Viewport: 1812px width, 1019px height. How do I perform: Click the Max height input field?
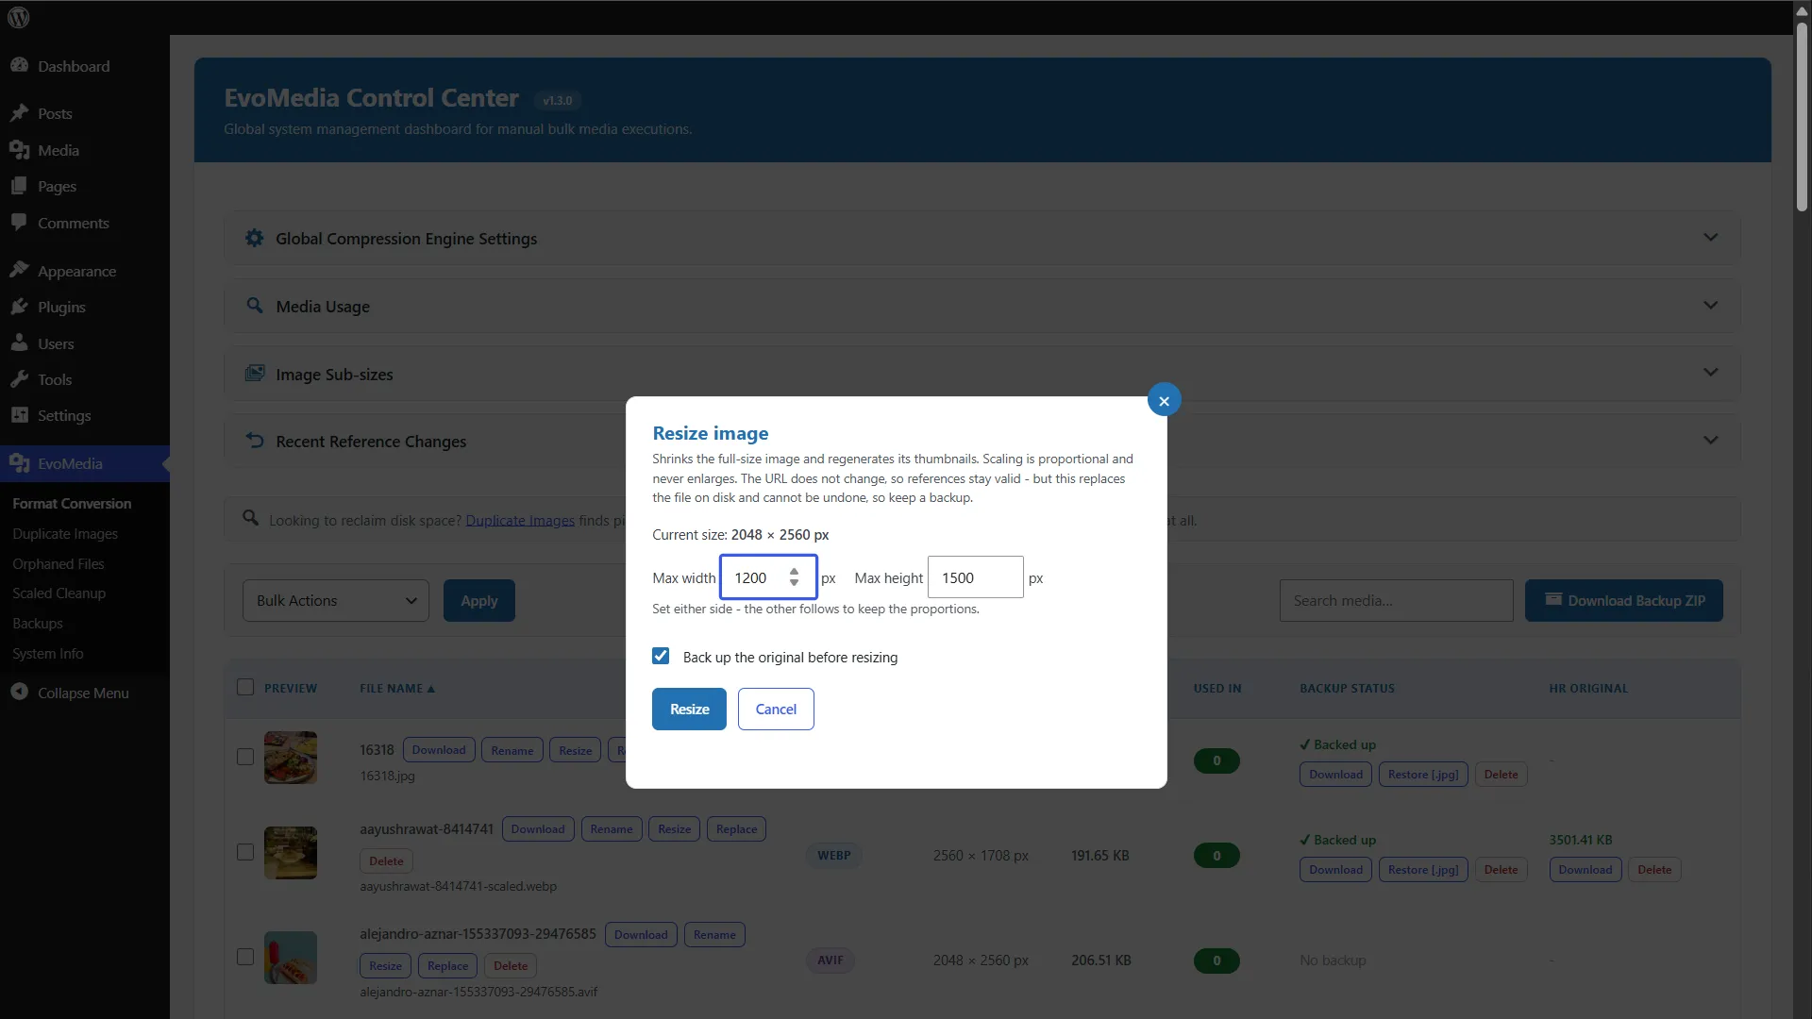point(975,577)
